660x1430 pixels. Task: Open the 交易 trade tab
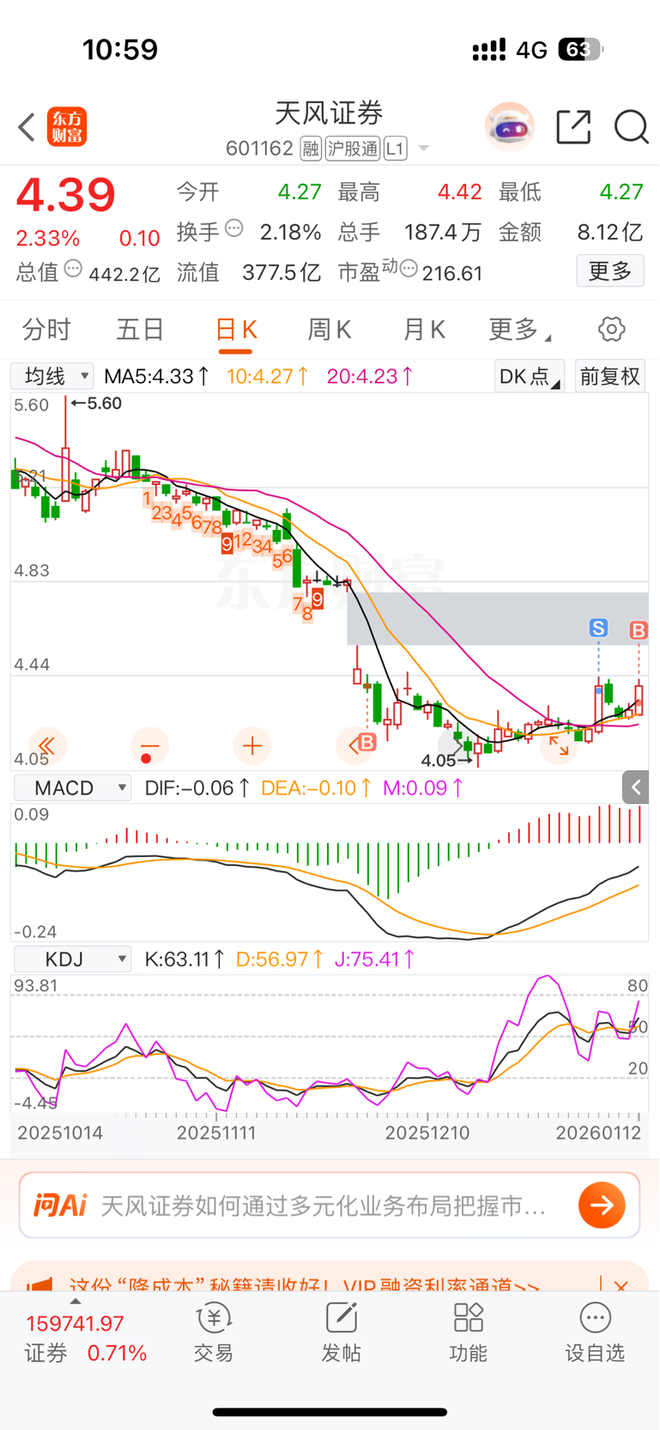[x=214, y=1334]
